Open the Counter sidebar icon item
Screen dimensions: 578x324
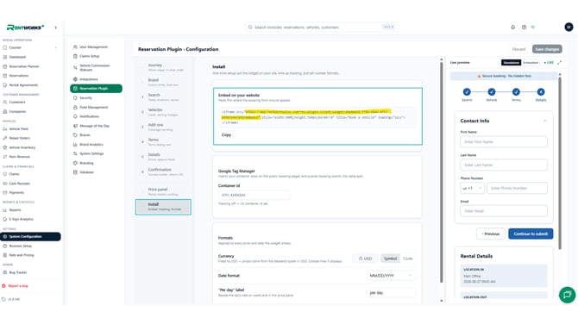[5, 47]
